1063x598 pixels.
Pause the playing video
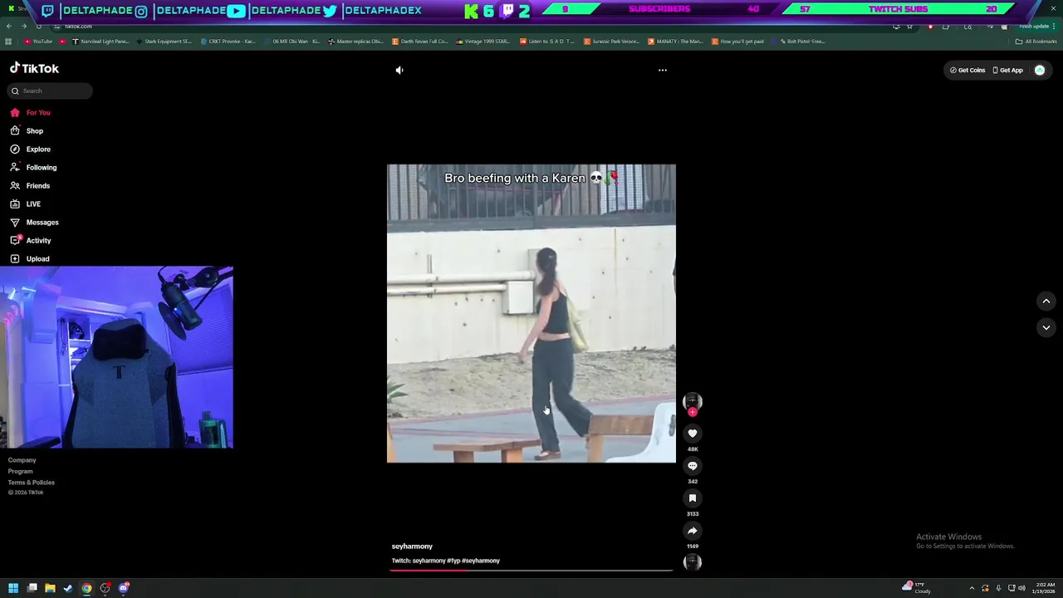531,313
